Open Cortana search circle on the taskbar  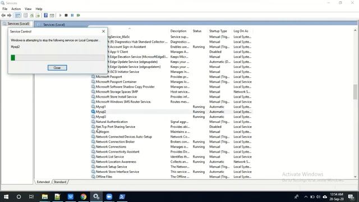tap(19, 197)
